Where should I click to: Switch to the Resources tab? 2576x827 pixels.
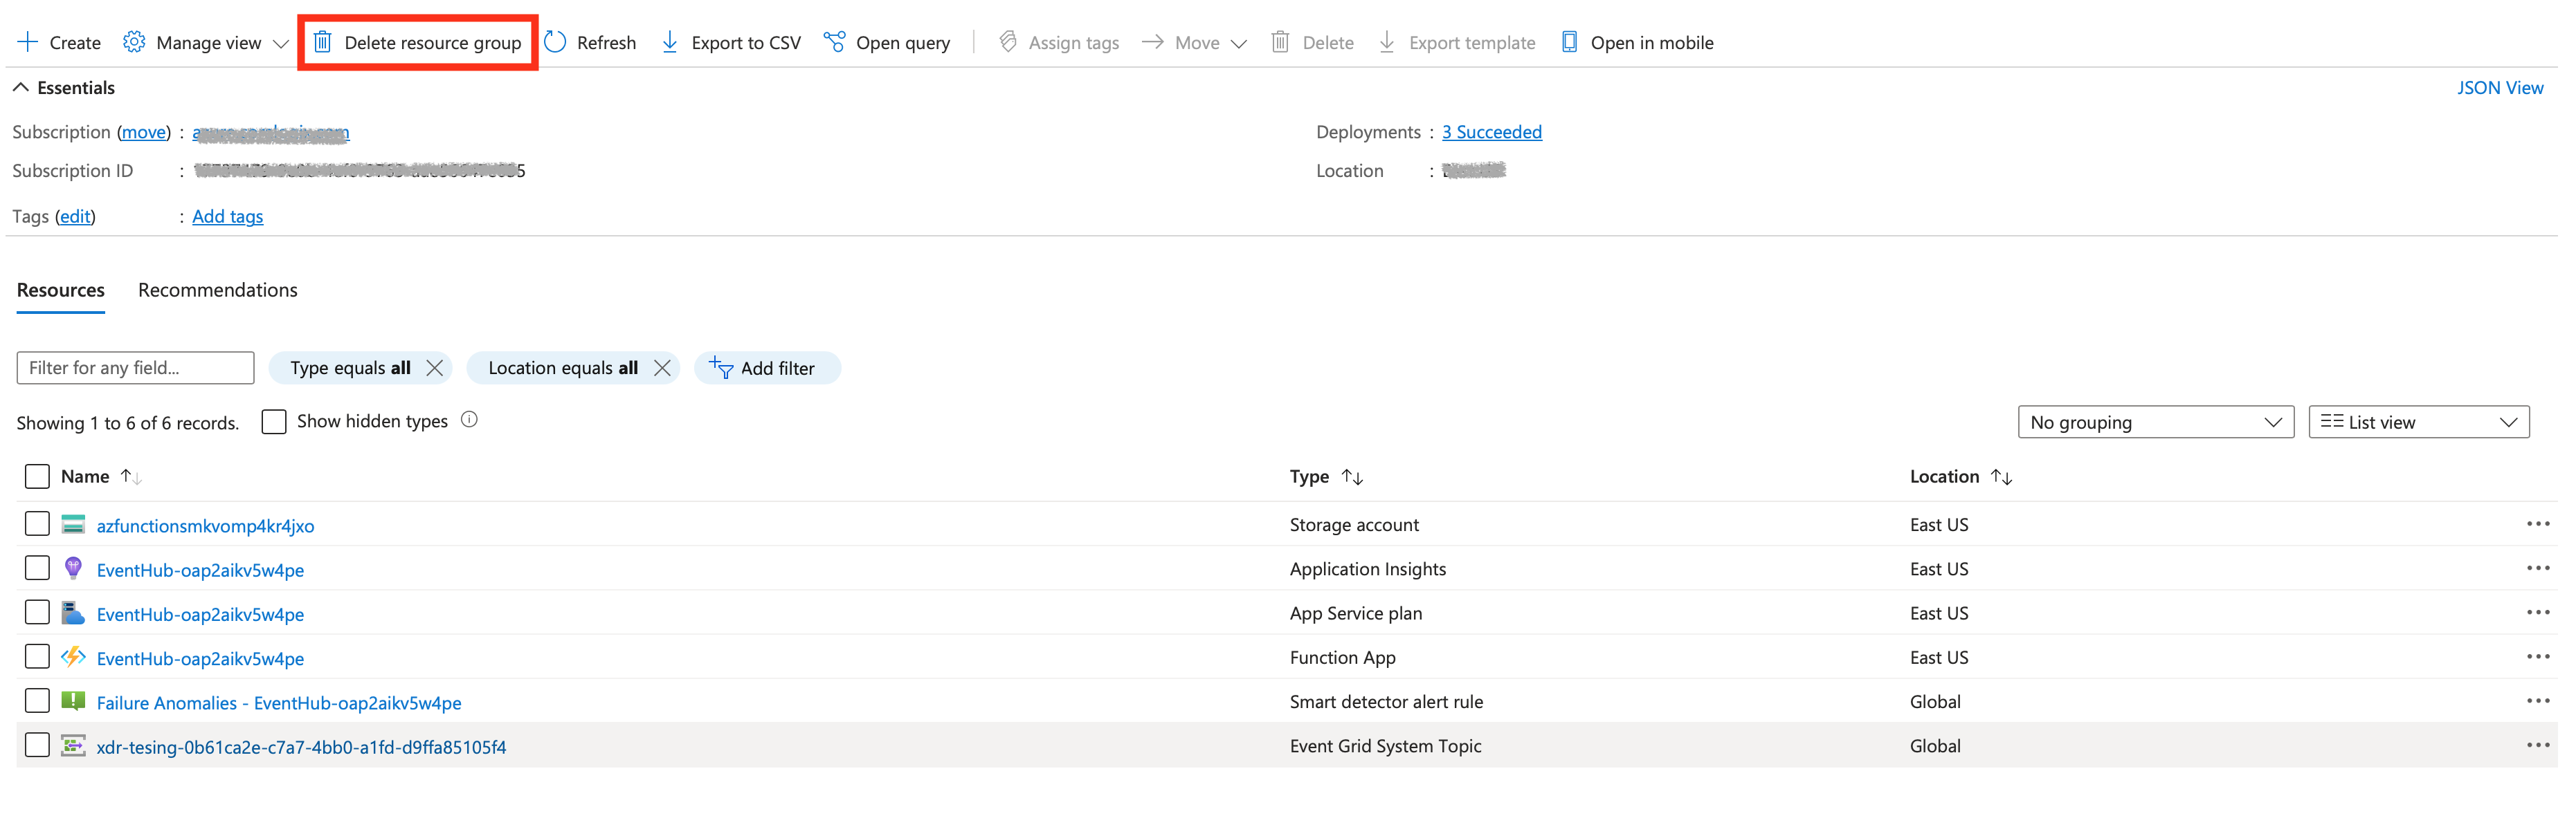click(60, 290)
